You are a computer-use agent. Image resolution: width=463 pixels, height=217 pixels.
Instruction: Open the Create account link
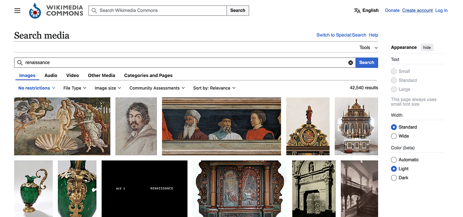point(417,10)
